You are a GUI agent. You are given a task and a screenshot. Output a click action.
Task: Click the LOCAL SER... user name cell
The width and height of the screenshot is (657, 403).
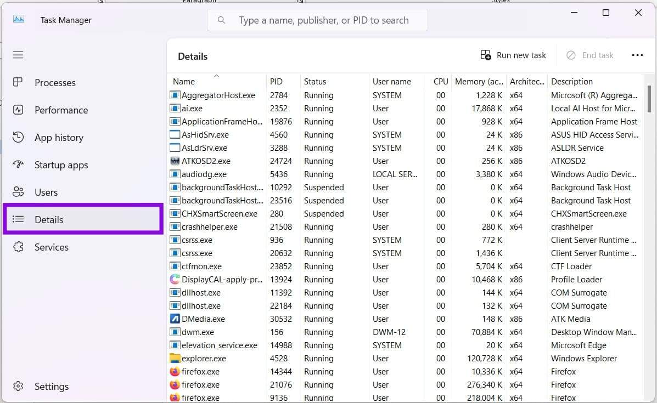(x=395, y=174)
